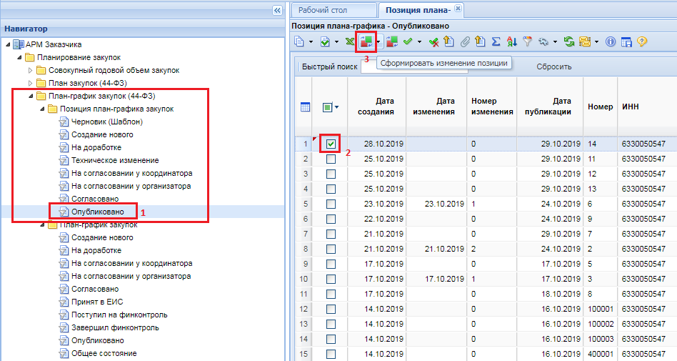Click the 'Сформировать изменение позиции' toolbar icon

365,41
